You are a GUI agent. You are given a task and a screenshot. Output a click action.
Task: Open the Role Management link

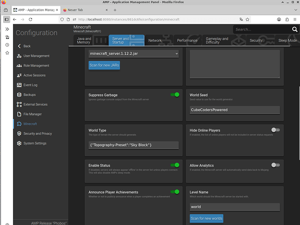(x=36, y=66)
